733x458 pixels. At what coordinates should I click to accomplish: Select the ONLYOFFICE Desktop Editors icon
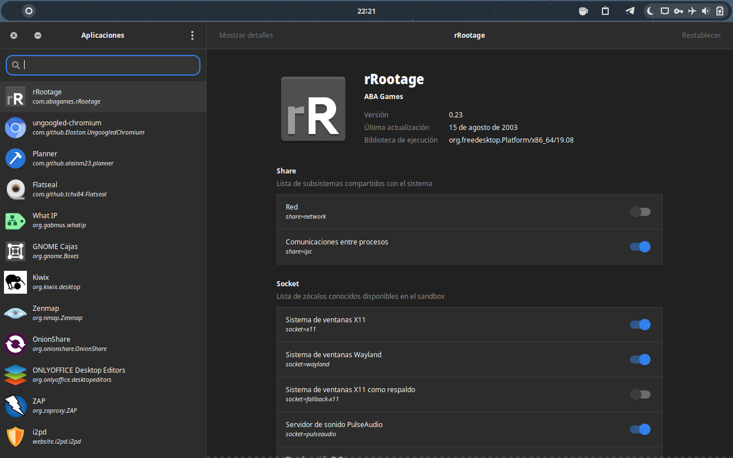pos(15,375)
